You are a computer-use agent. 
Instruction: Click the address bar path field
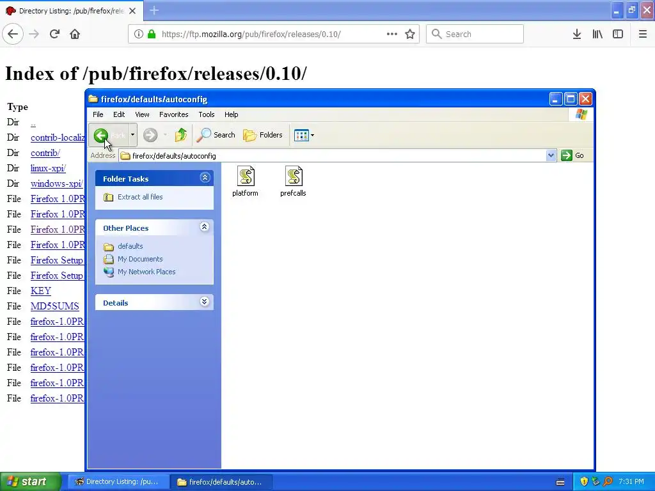tap(333, 156)
